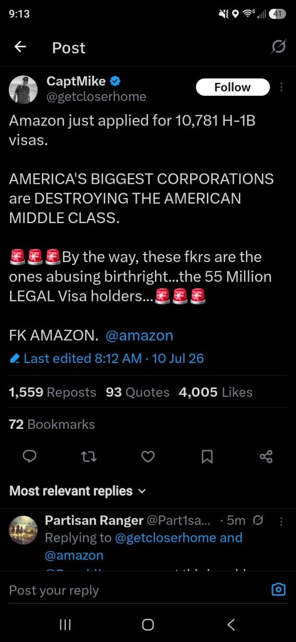View the 93 Quotes list
296x642 pixels.
pyautogui.click(x=137, y=392)
